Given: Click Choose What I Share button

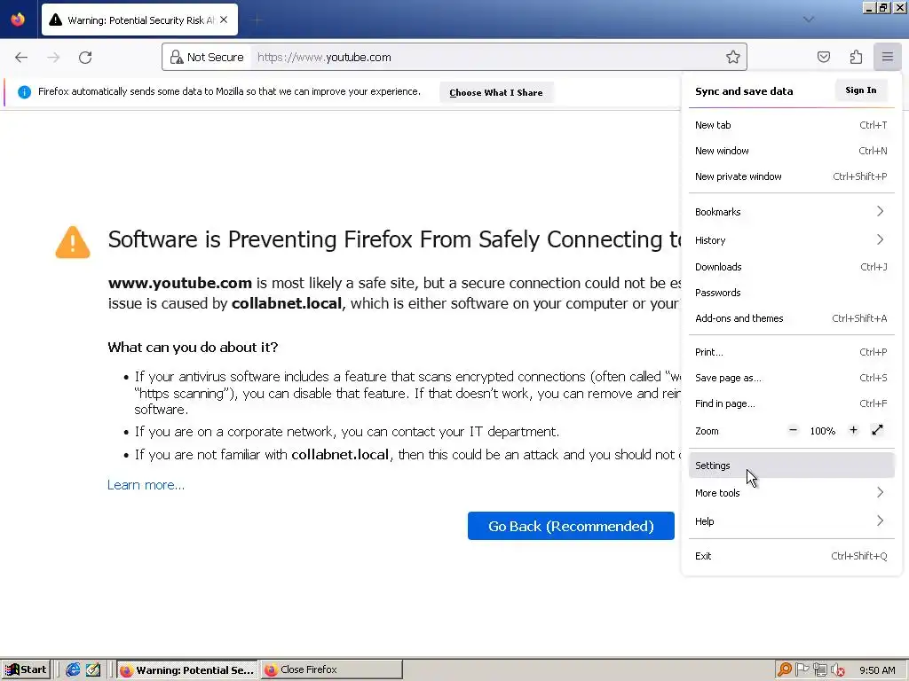Looking at the screenshot, I should [496, 92].
